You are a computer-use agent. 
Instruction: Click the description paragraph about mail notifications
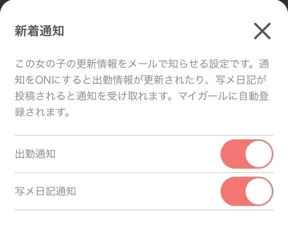pos(142,88)
